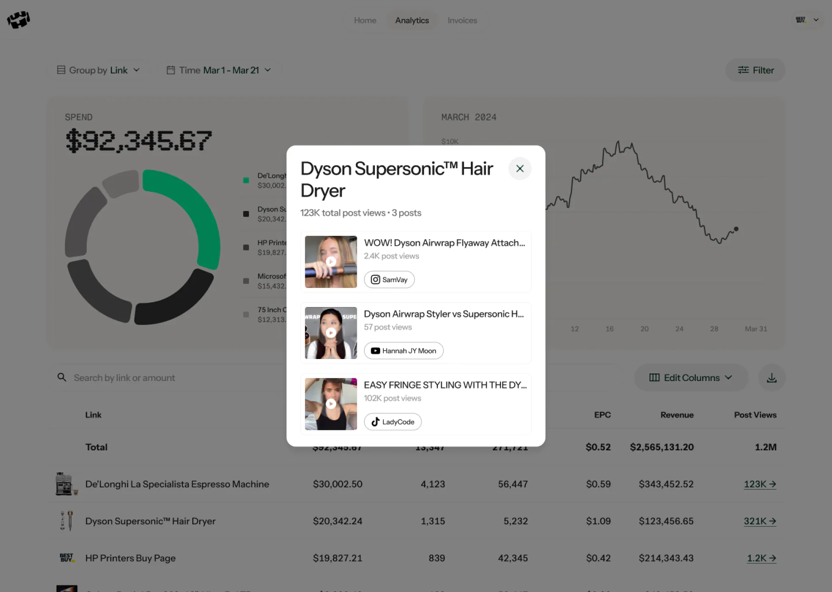
Task: Play the EASY FRINGE STYLING video thumbnail
Action: pyautogui.click(x=331, y=404)
